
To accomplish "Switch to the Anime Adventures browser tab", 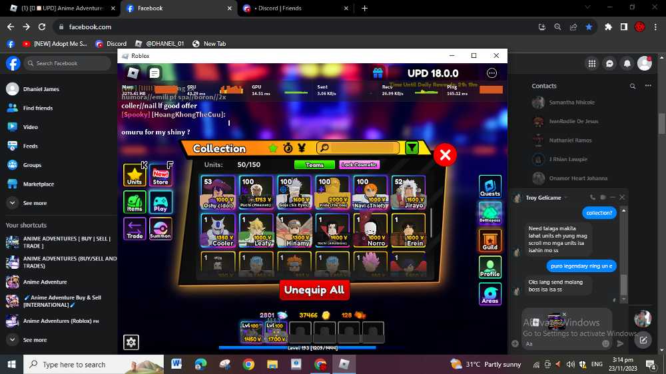I will pyautogui.click(x=63, y=8).
